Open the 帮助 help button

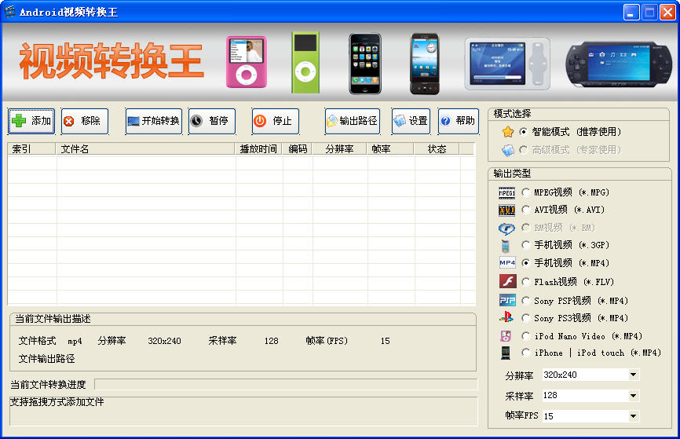click(x=459, y=121)
